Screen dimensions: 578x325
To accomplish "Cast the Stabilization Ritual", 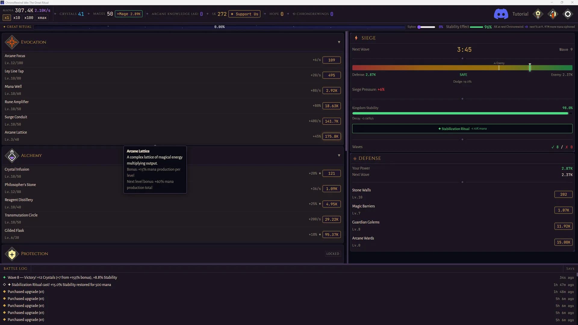I will click(x=462, y=128).
